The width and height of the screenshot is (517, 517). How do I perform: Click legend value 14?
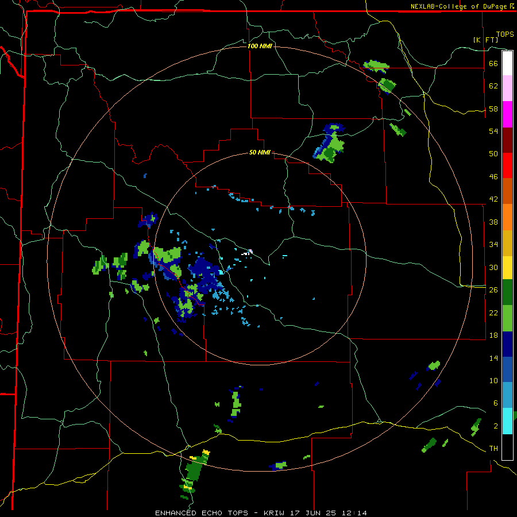[493, 358]
